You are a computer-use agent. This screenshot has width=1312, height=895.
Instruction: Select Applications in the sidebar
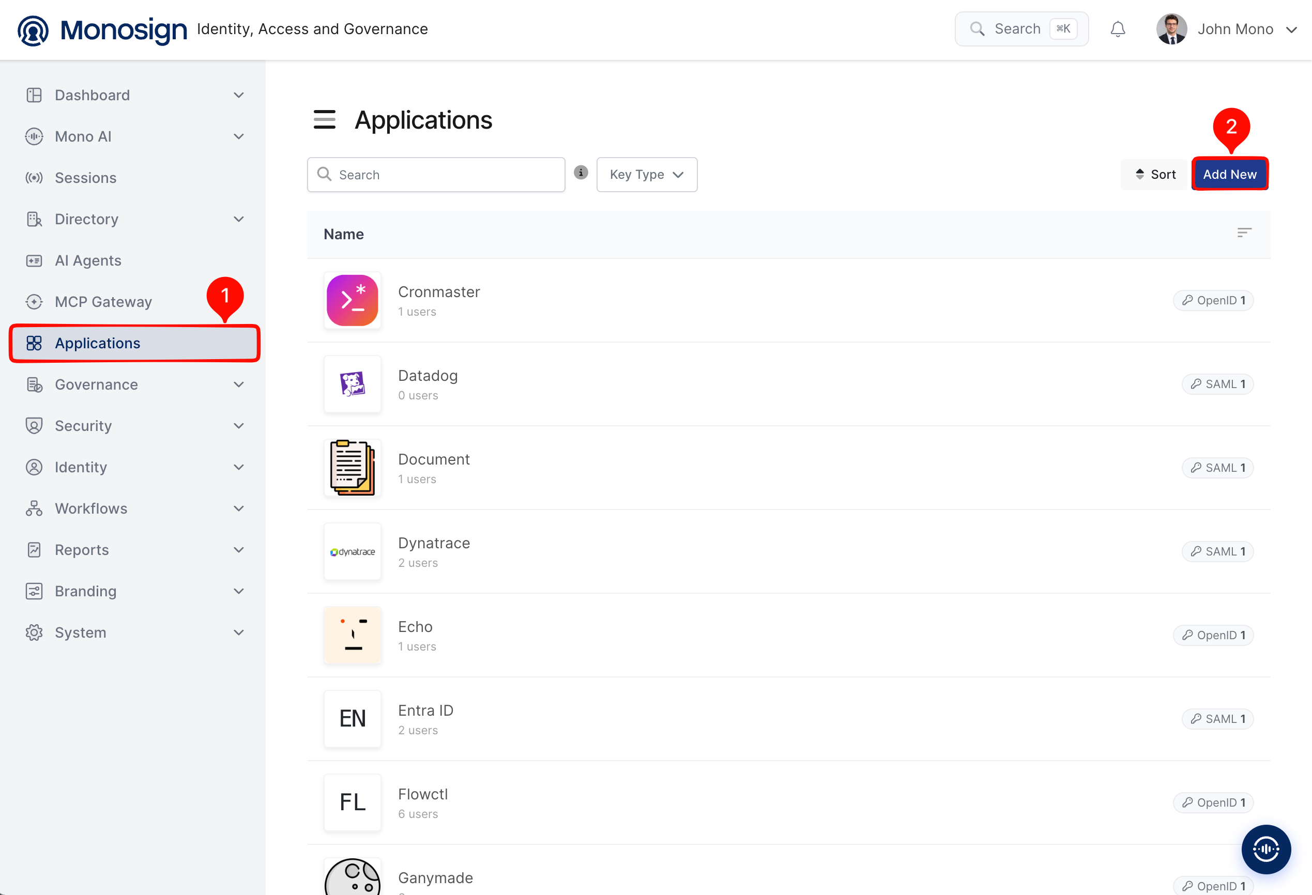tap(134, 343)
